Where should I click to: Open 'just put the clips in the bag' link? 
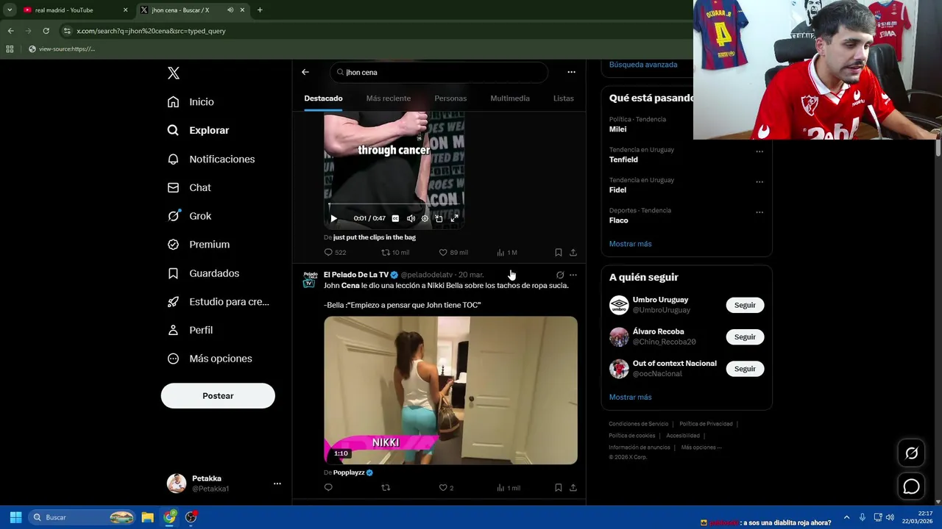pyautogui.click(x=375, y=237)
